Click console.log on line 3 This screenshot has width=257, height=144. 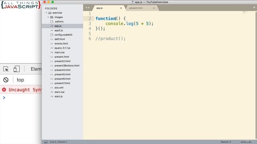tap(120, 24)
